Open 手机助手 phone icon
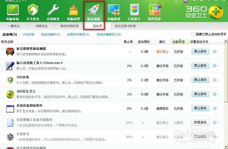 tap(134, 10)
